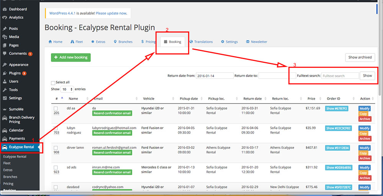Tick checkbox for booking 703

56,128
